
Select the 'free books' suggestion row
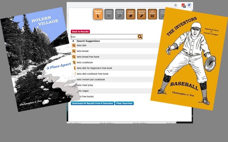point(115,96)
